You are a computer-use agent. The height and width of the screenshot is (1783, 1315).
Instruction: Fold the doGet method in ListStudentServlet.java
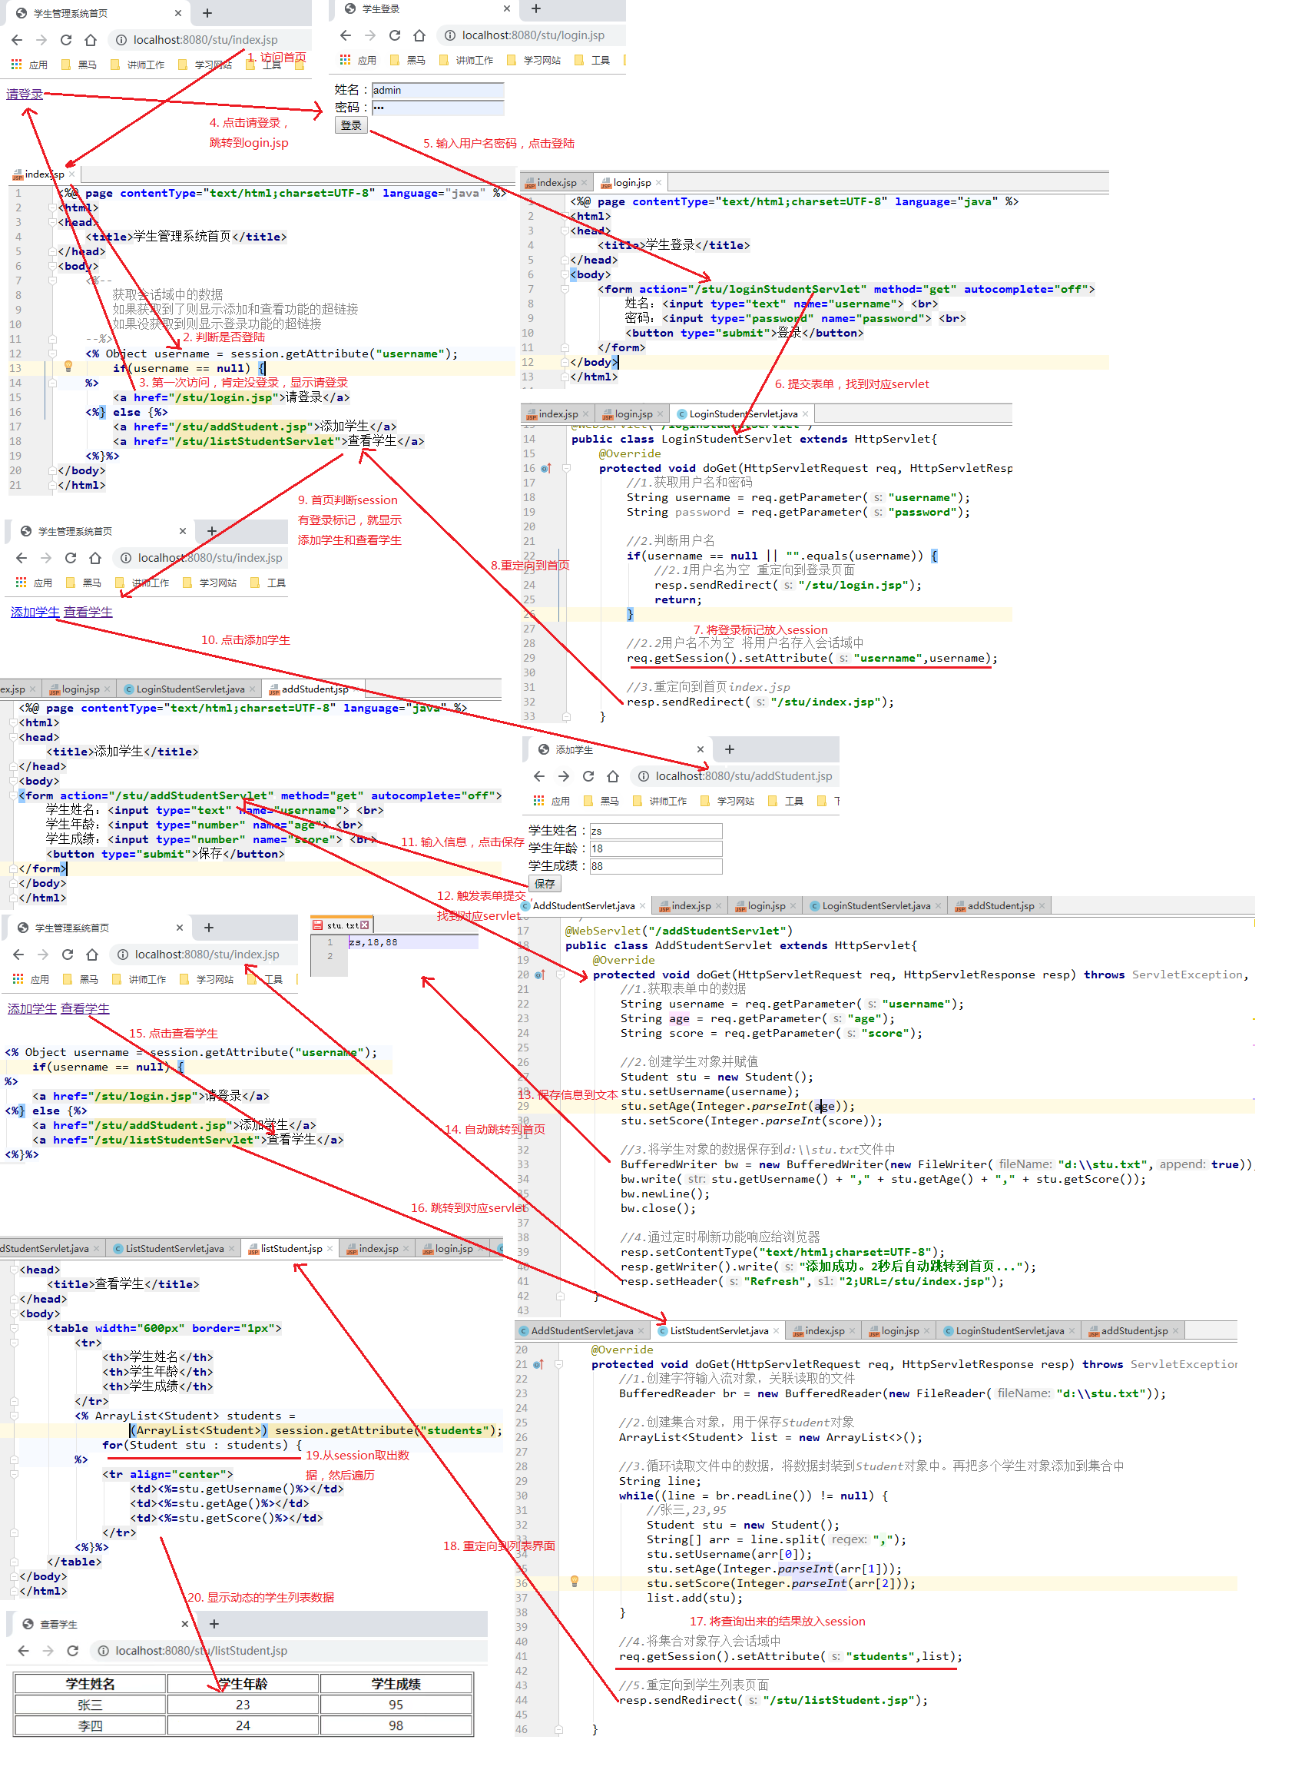tap(558, 1365)
